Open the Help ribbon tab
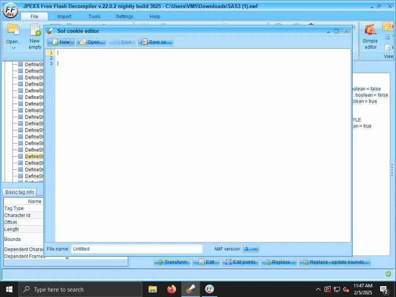The image size is (396, 297). [x=155, y=16]
